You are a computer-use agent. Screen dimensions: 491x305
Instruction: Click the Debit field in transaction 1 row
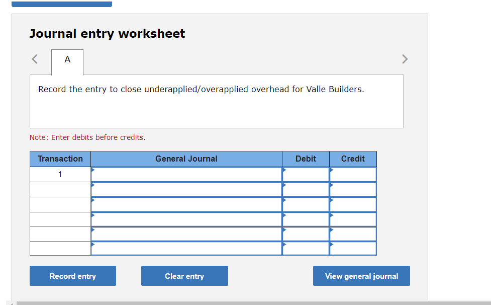pyautogui.click(x=306, y=175)
